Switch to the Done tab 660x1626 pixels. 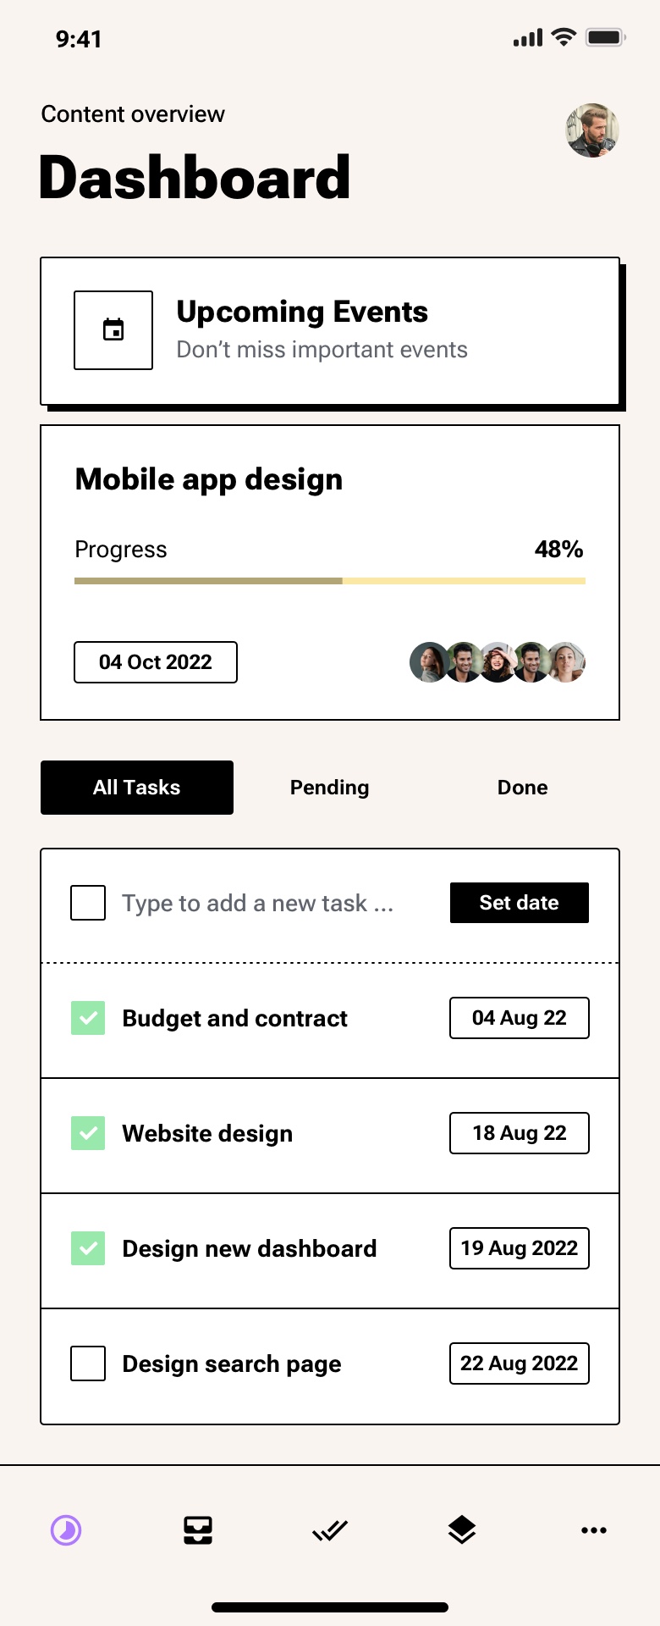click(x=523, y=788)
